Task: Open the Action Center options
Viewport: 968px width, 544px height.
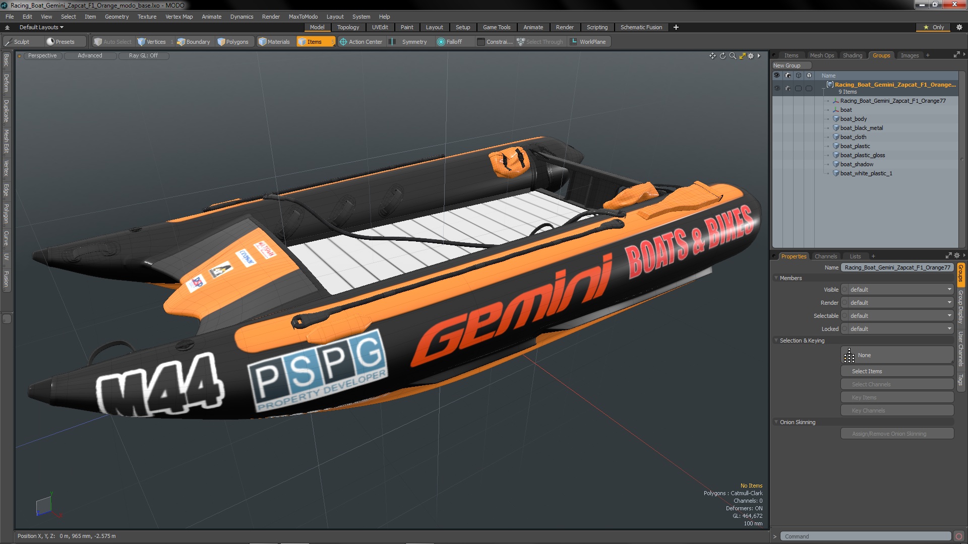Action: click(x=361, y=42)
